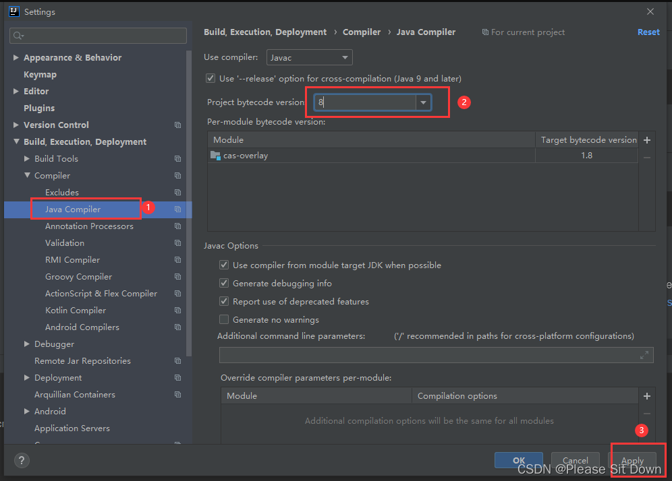Select Annotation Processors in the tree
This screenshot has width=672, height=481.
click(89, 226)
